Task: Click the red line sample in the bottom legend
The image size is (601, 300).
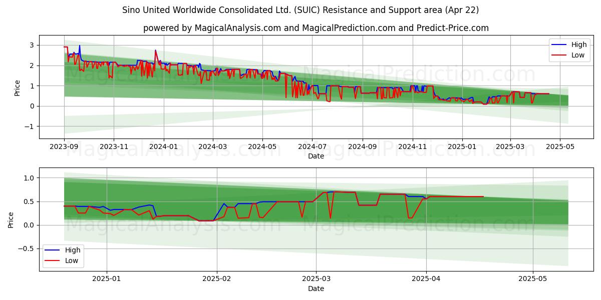Action: tap(53, 260)
